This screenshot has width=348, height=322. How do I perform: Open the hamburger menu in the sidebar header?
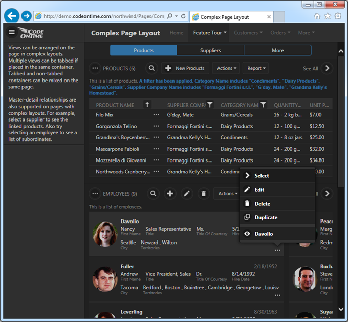[11, 32]
